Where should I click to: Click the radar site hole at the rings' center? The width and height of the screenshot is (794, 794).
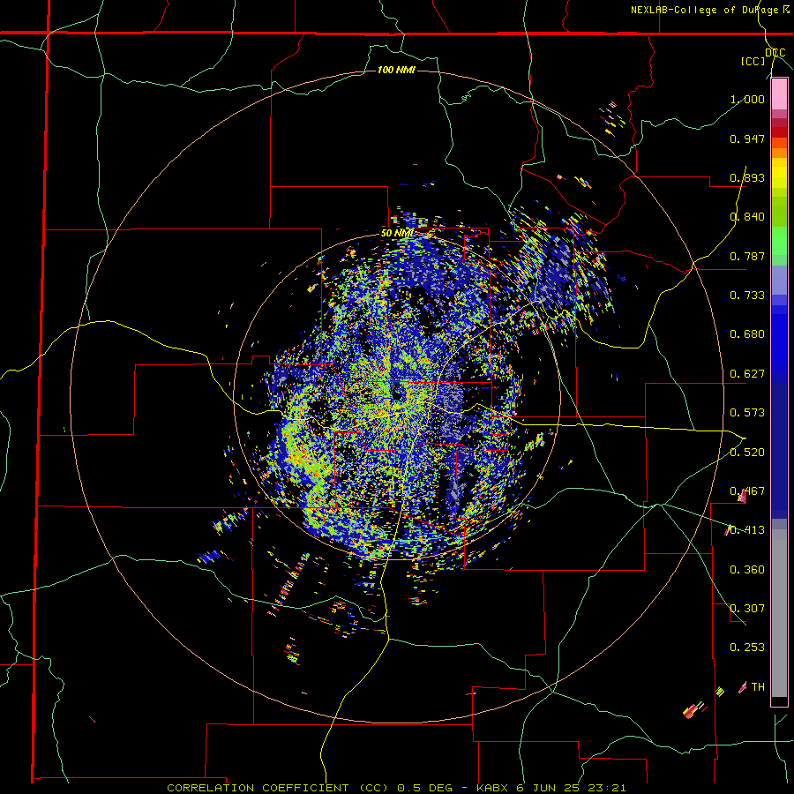click(397, 396)
